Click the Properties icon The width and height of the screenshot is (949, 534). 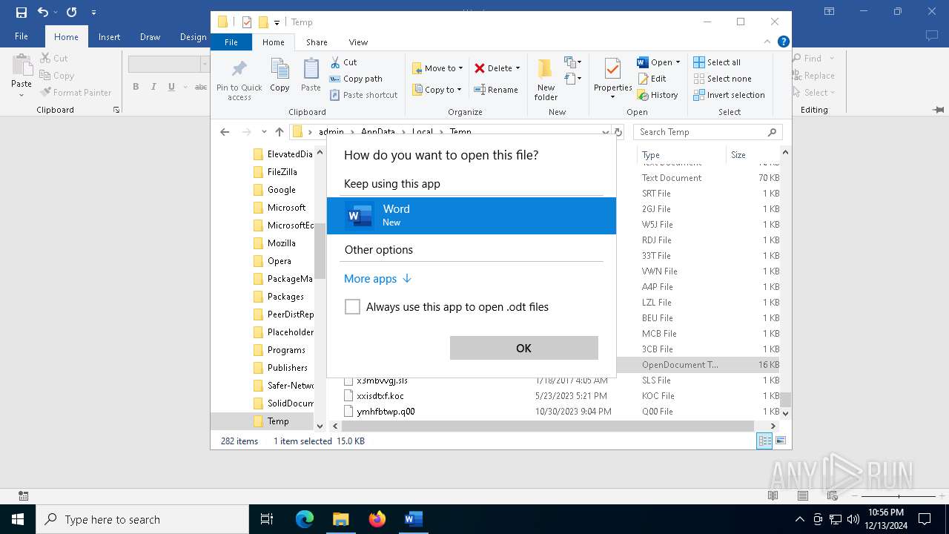(612, 70)
